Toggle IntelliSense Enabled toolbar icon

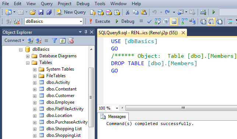tap(174, 21)
